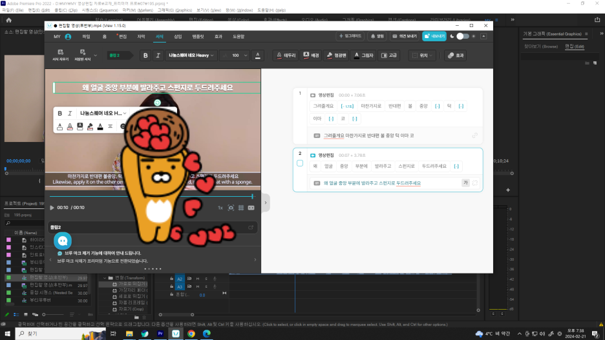
Task: Open the chat support bubble icon
Action: coord(63,241)
